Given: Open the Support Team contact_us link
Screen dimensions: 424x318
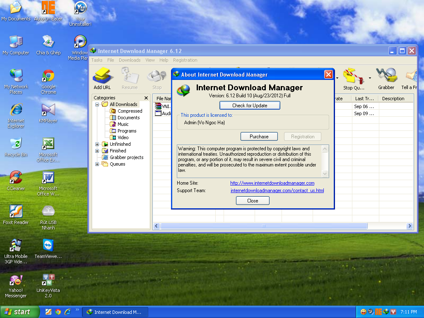Looking at the screenshot, I should [x=277, y=190].
